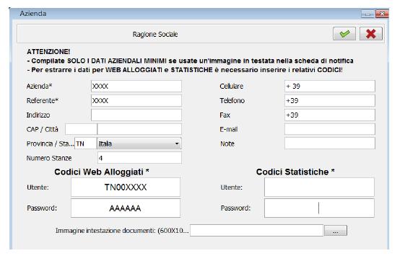Viewport: 405px width, 274px height.
Task: Confirm with the green checkmark button
Action: click(344, 34)
